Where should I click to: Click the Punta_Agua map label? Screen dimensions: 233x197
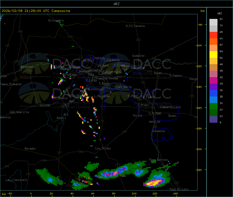click(x=118, y=176)
